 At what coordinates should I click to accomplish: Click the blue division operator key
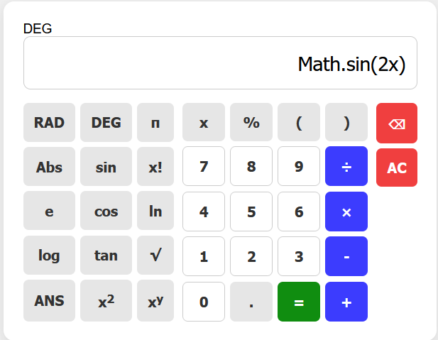coord(346,166)
